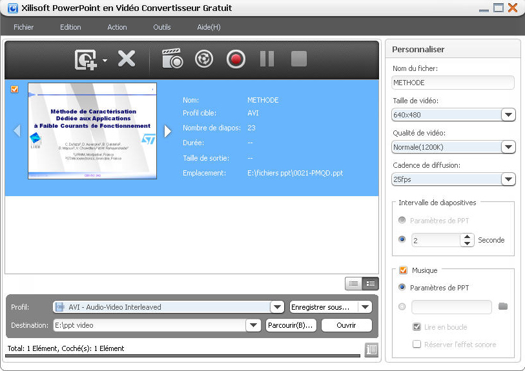Click the Stop square button
Screen dimensions: 525x371
coord(298,59)
